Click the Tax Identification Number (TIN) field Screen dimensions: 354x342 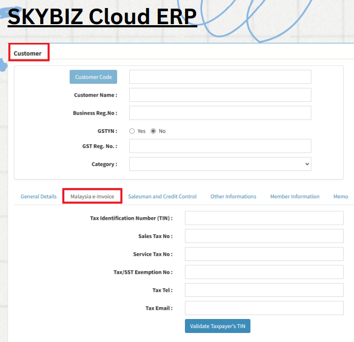click(264, 218)
